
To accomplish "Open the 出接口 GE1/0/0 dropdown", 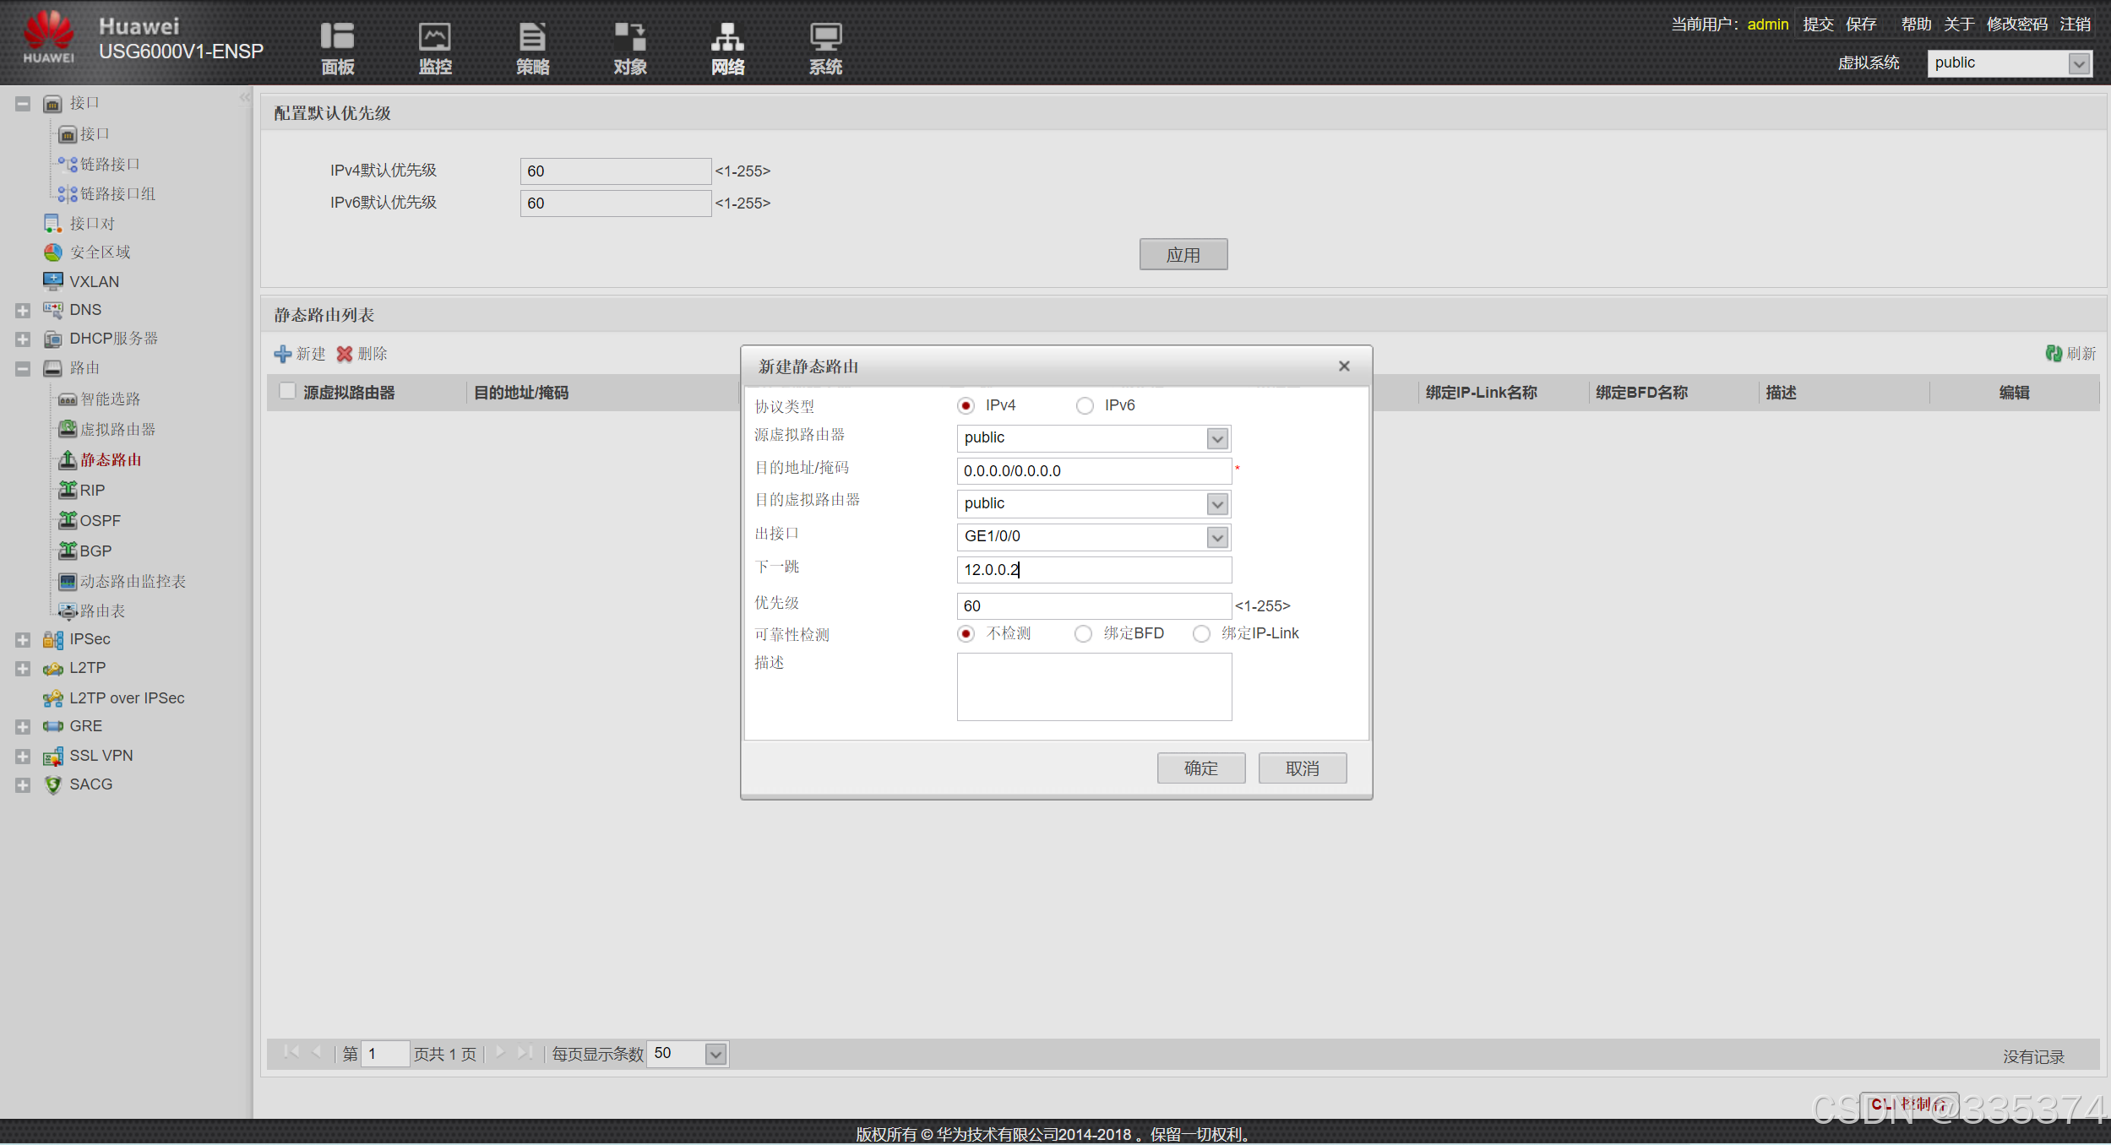I will click(1216, 537).
